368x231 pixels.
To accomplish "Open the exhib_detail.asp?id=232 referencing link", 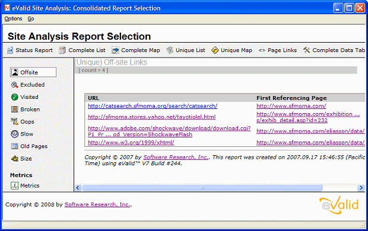I will 308,117.
